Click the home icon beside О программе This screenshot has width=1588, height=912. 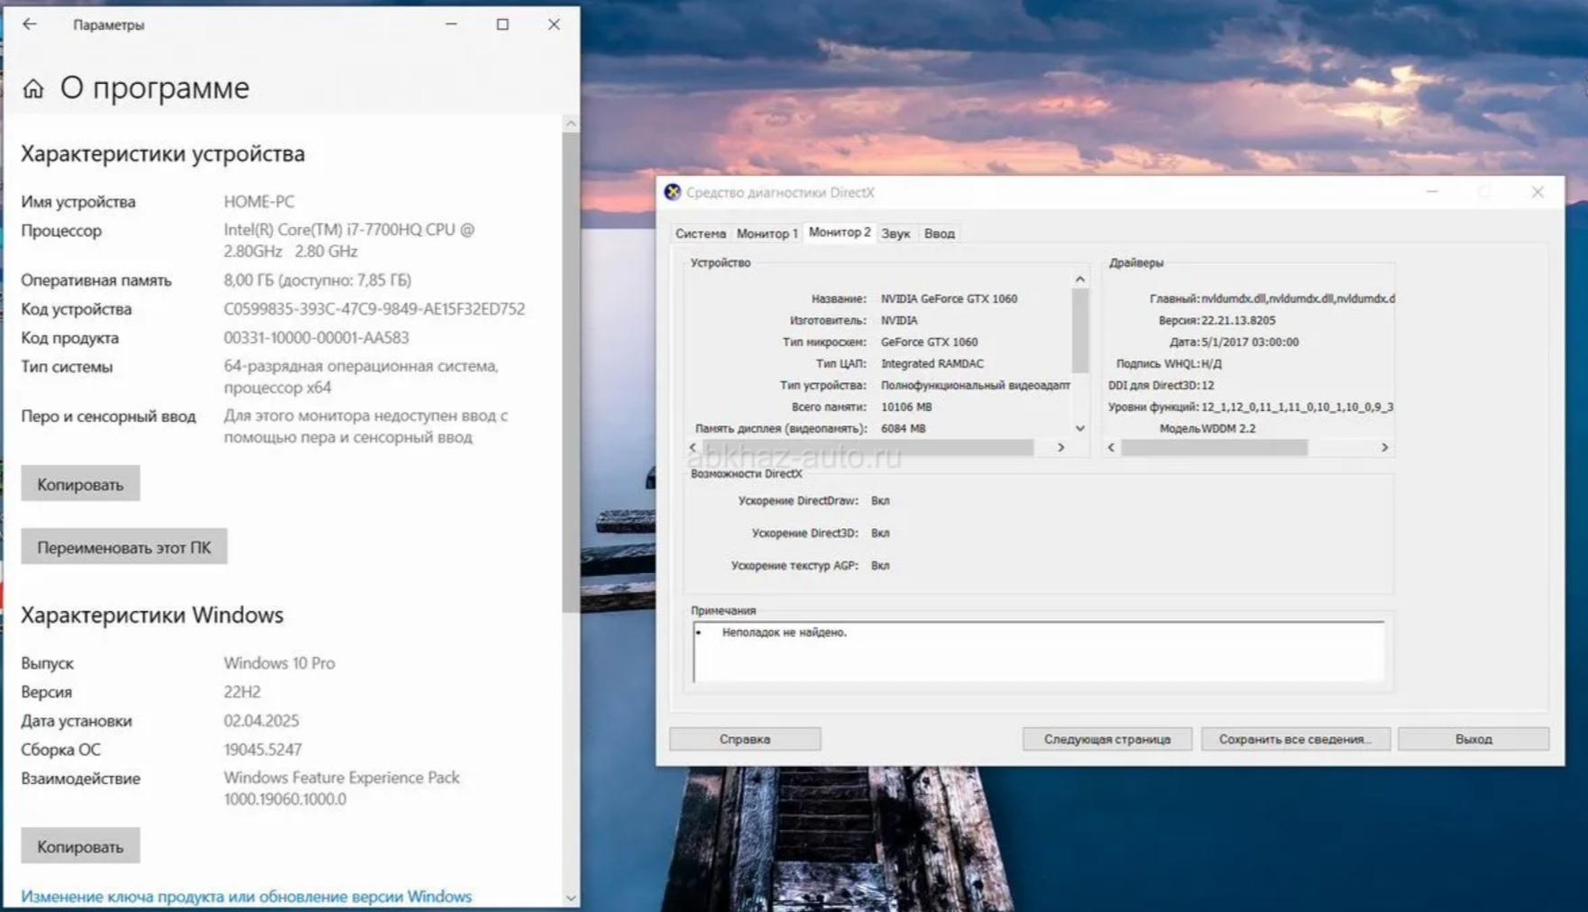click(x=33, y=88)
